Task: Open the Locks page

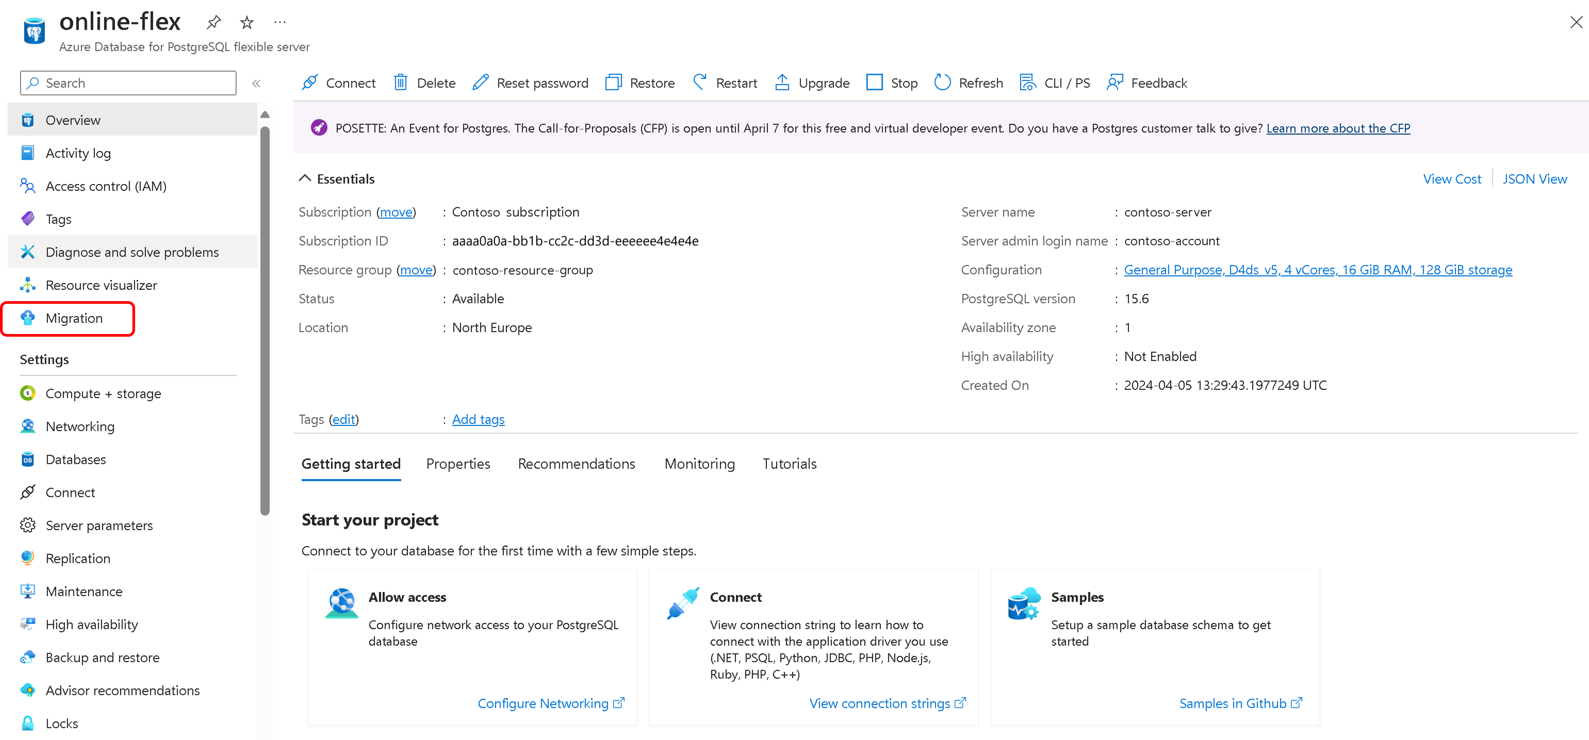Action: pos(133,723)
